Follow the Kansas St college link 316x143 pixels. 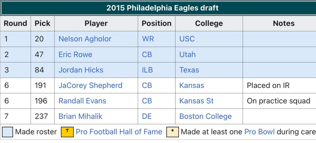click(x=196, y=101)
